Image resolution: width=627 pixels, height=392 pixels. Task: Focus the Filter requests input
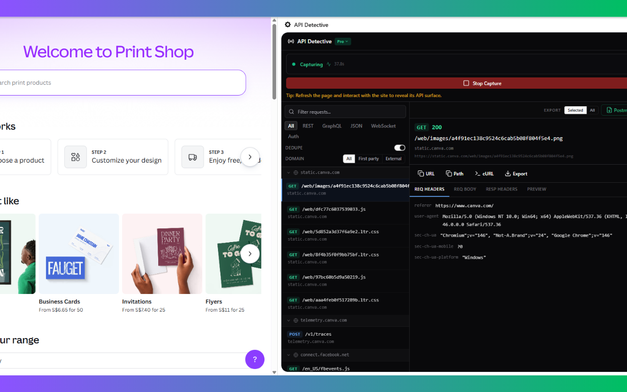345,112
